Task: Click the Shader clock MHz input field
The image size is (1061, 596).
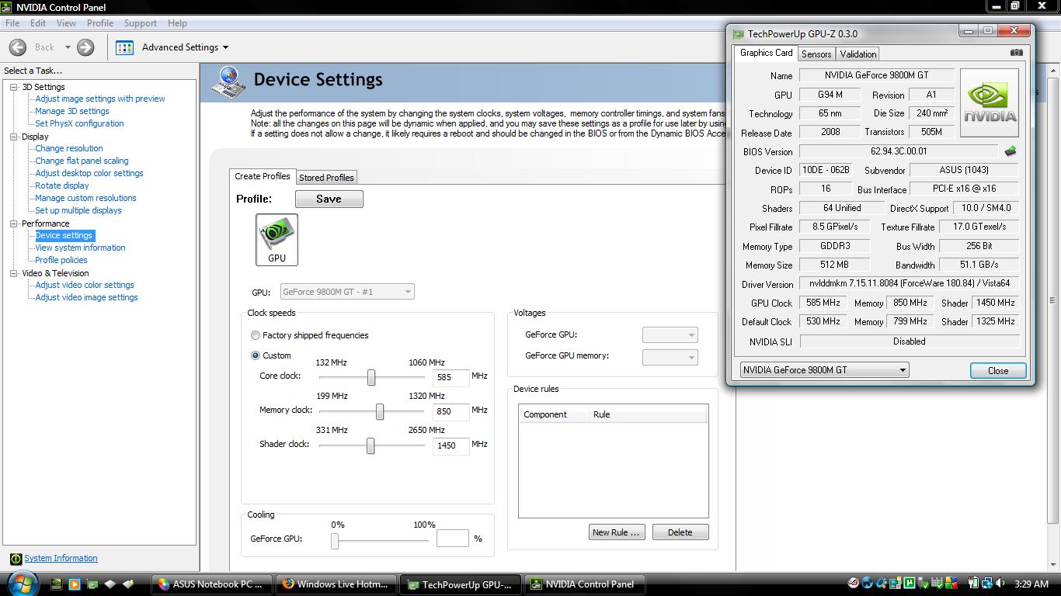Action: (450, 445)
